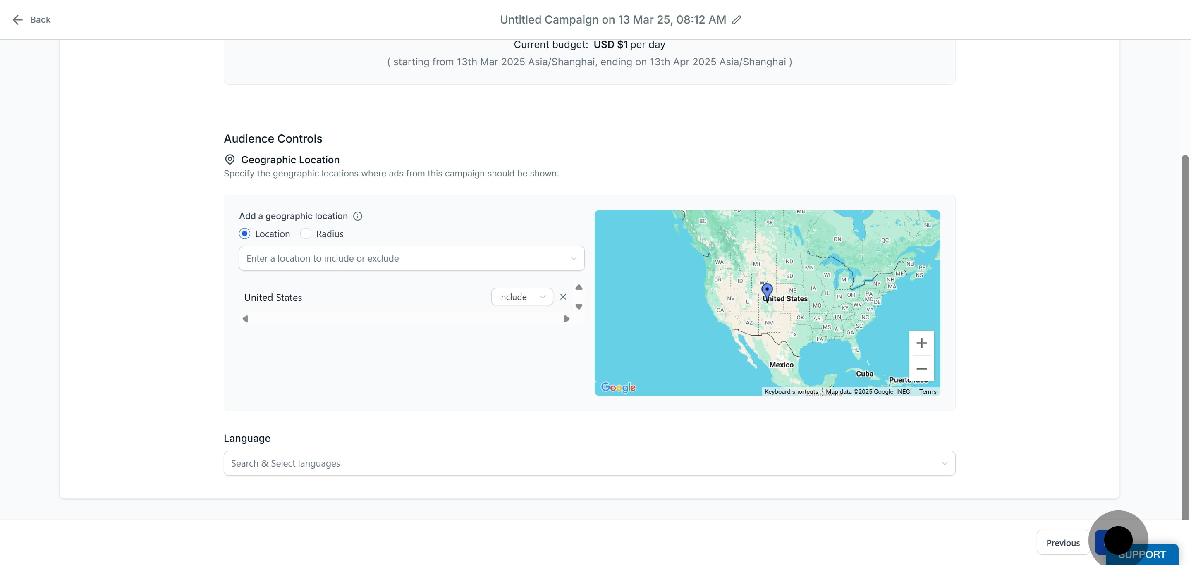Click the right scroll arrow in location list

coord(567,319)
